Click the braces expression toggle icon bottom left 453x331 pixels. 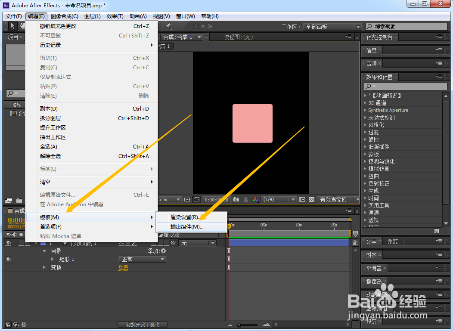24,325
